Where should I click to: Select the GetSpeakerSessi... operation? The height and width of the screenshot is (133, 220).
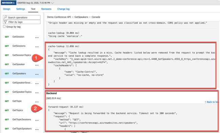tap(22, 83)
